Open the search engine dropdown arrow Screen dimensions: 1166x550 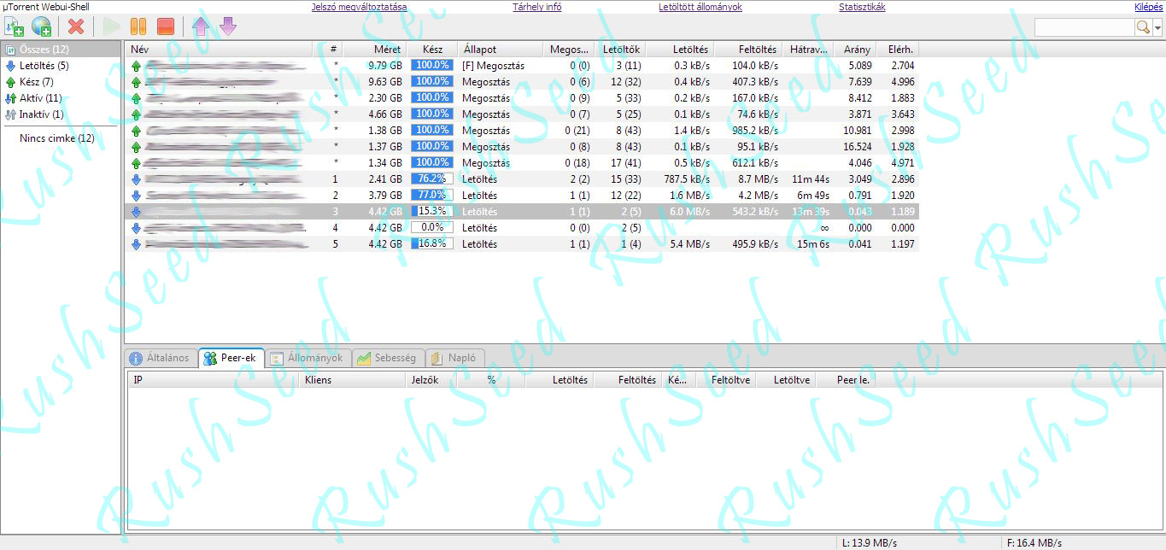pyautogui.click(x=1157, y=27)
